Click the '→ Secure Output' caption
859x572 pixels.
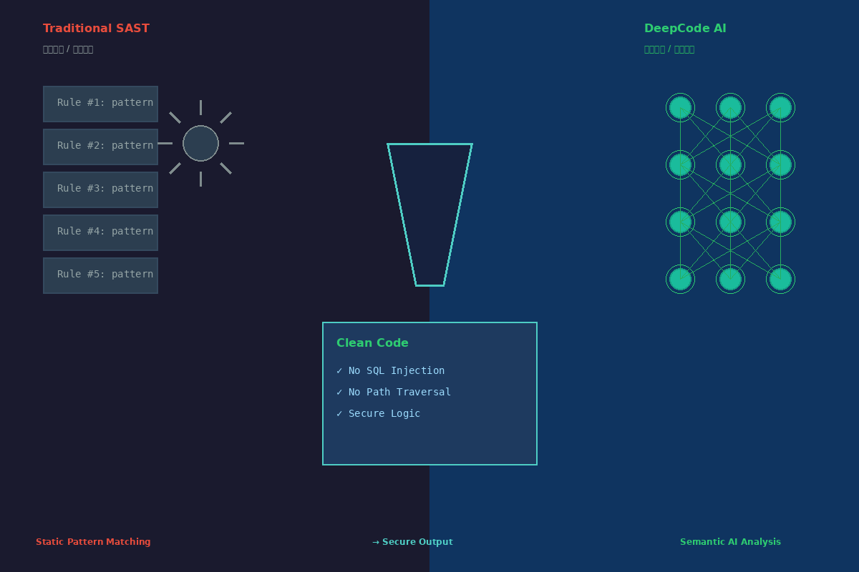[x=412, y=542]
